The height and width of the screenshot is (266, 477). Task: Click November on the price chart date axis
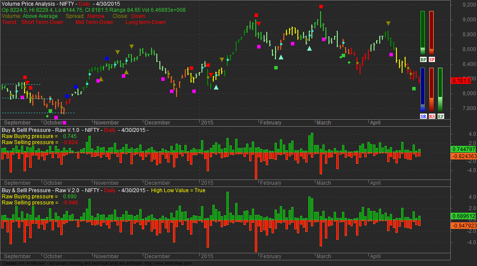(x=106, y=123)
